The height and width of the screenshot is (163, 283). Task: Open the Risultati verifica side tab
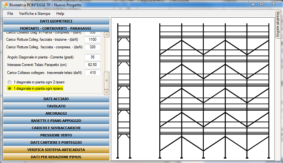click(x=278, y=25)
